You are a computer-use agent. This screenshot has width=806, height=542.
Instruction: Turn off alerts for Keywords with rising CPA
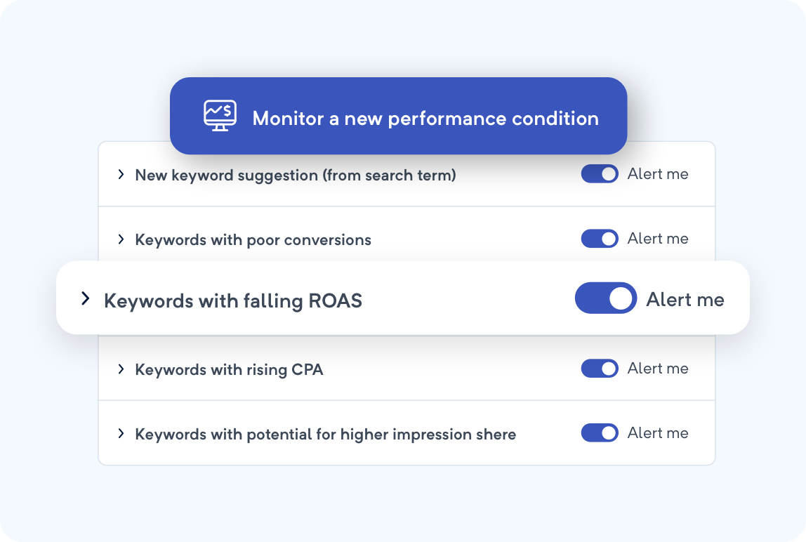[599, 369]
